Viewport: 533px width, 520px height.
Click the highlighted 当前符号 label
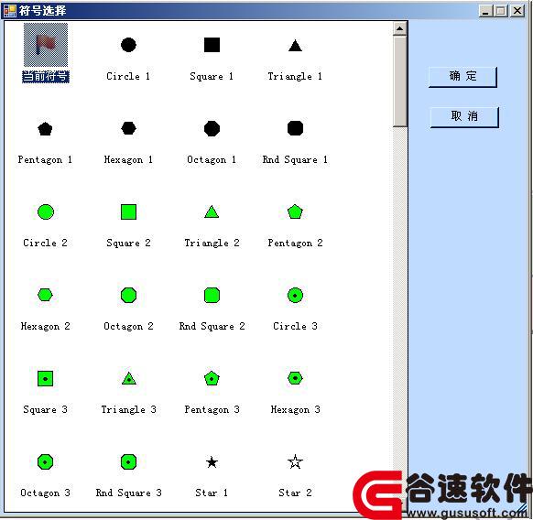pos(46,76)
